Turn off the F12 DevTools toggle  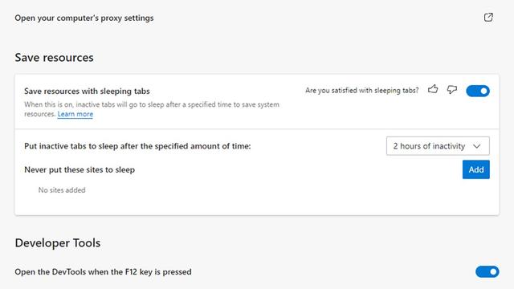click(x=487, y=271)
